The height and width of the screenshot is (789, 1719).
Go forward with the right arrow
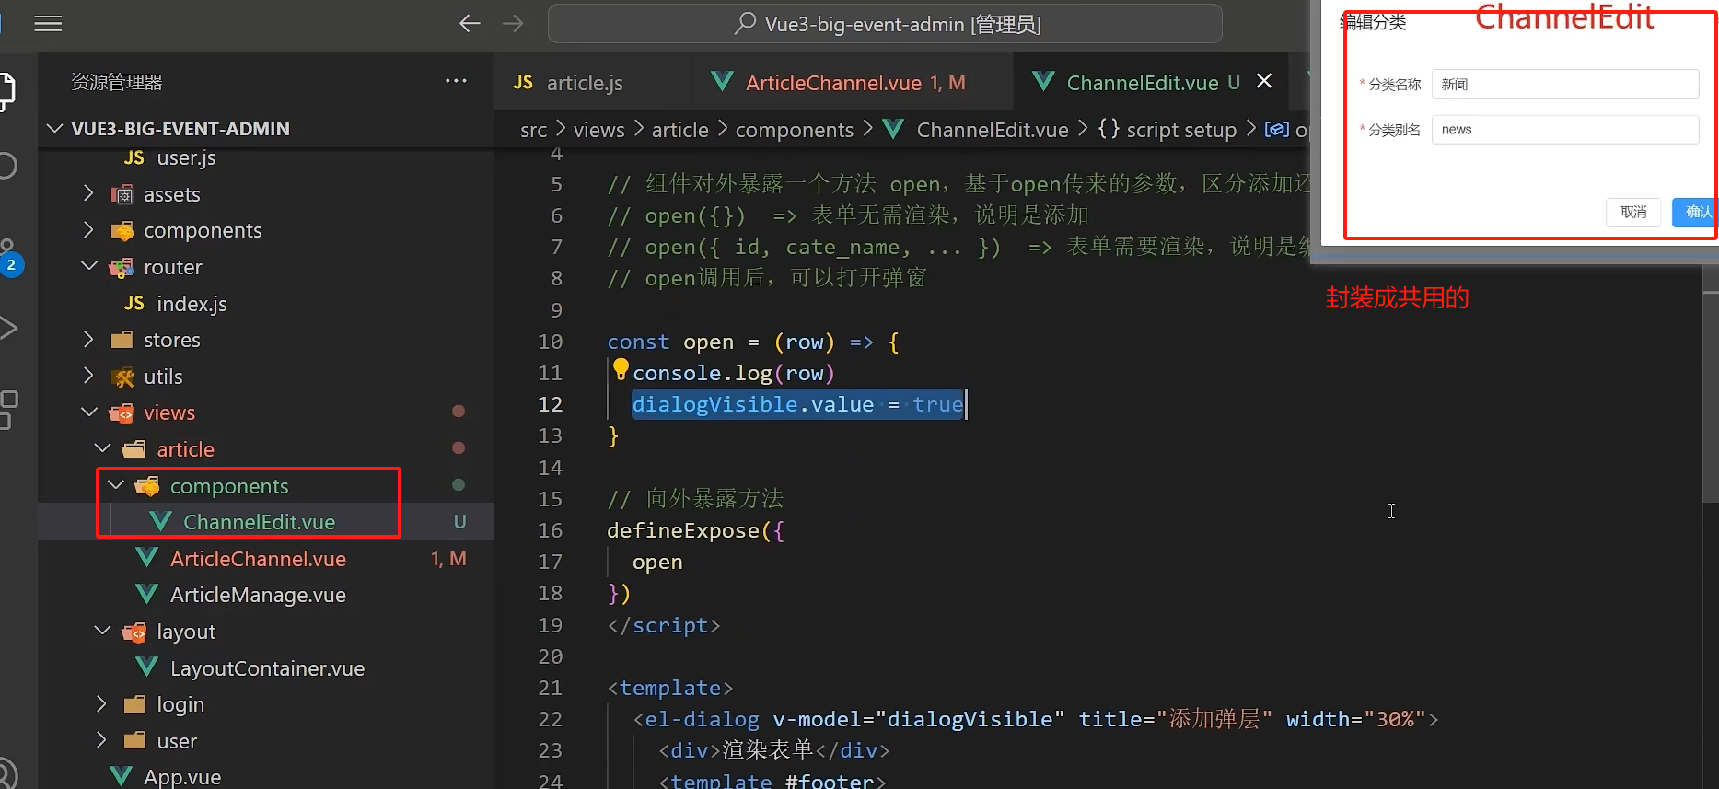point(513,24)
